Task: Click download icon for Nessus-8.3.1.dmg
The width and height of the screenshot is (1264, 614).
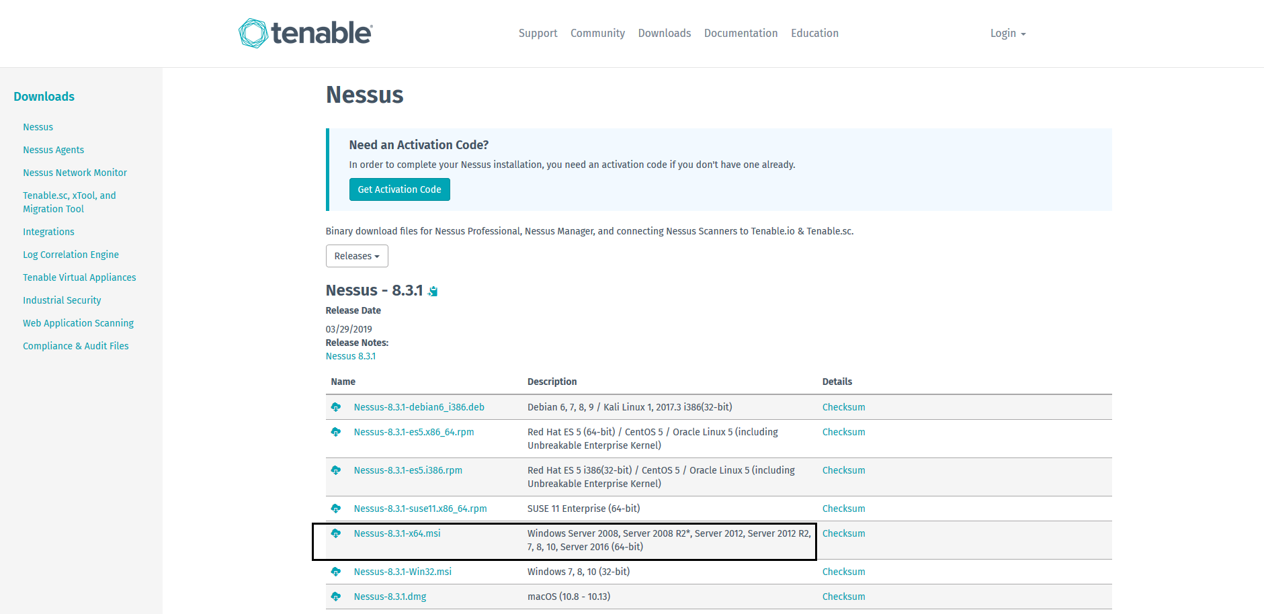Action: coord(336,597)
